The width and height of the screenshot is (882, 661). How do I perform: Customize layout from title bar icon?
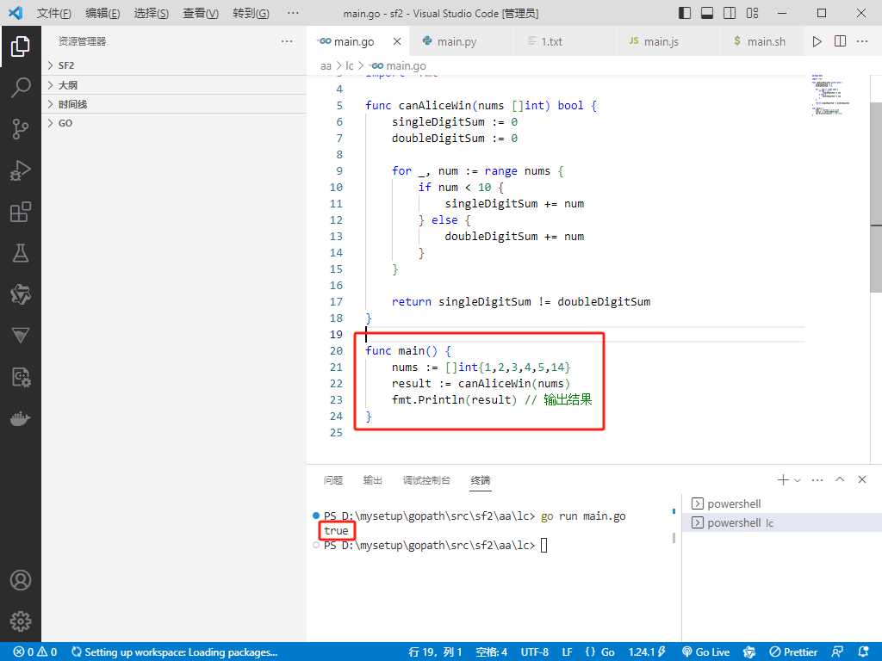[x=752, y=13]
